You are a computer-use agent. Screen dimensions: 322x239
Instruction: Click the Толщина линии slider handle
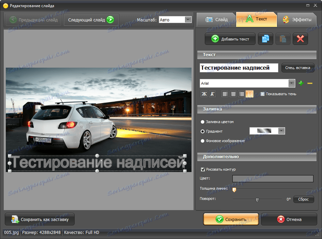234,190
